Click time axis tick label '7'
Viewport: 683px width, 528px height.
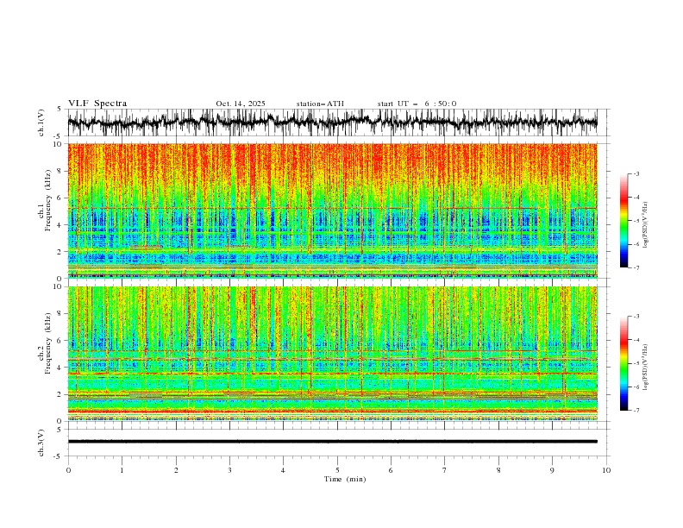445,470
